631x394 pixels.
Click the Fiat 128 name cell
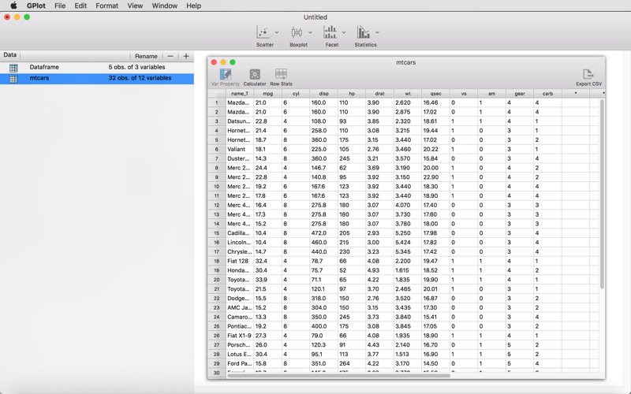[240, 261]
